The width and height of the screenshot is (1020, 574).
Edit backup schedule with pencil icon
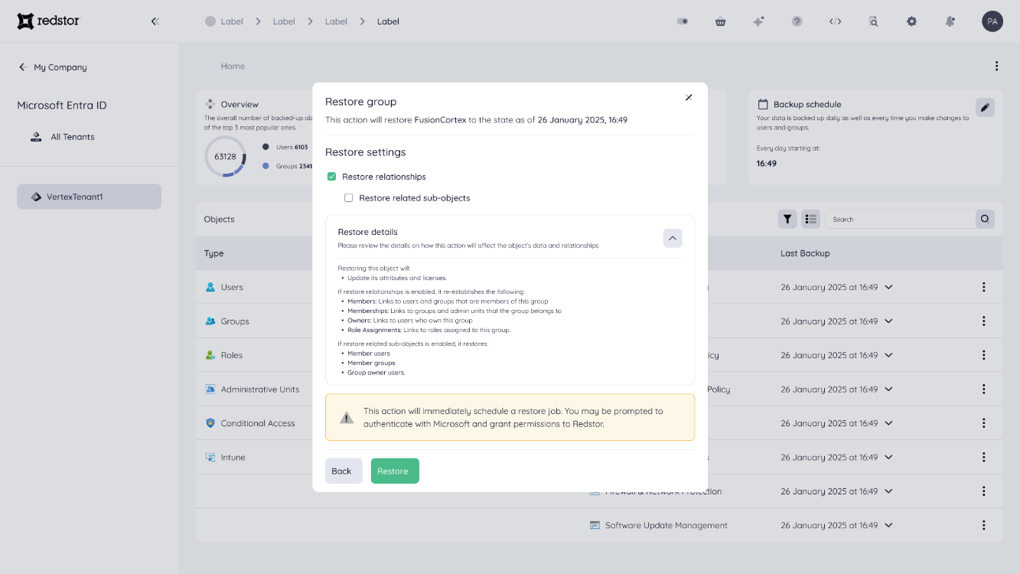[x=985, y=107]
